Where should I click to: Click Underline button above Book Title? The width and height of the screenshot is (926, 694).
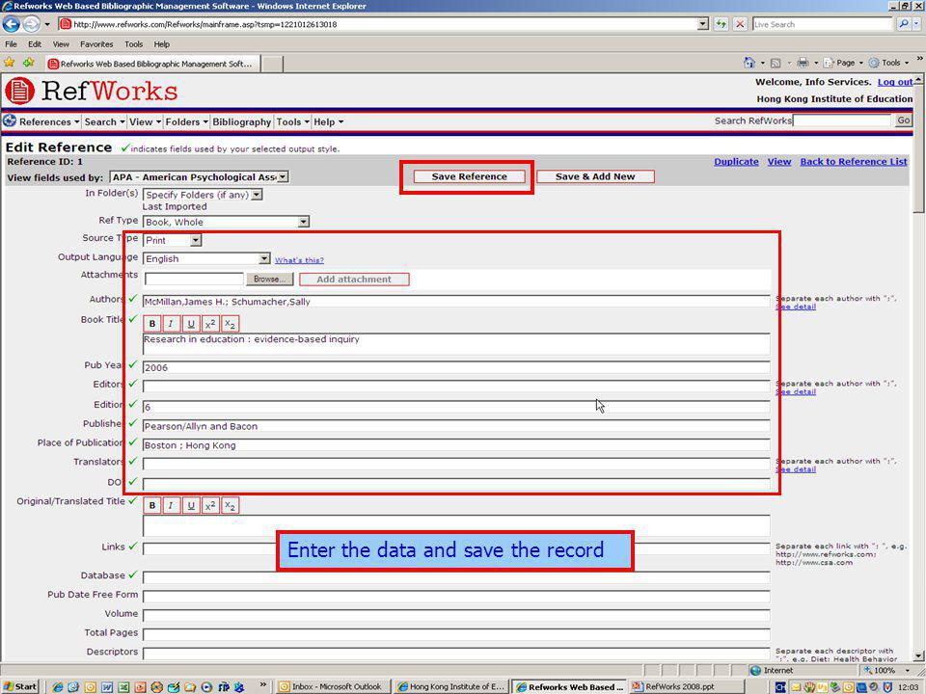pos(191,324)
